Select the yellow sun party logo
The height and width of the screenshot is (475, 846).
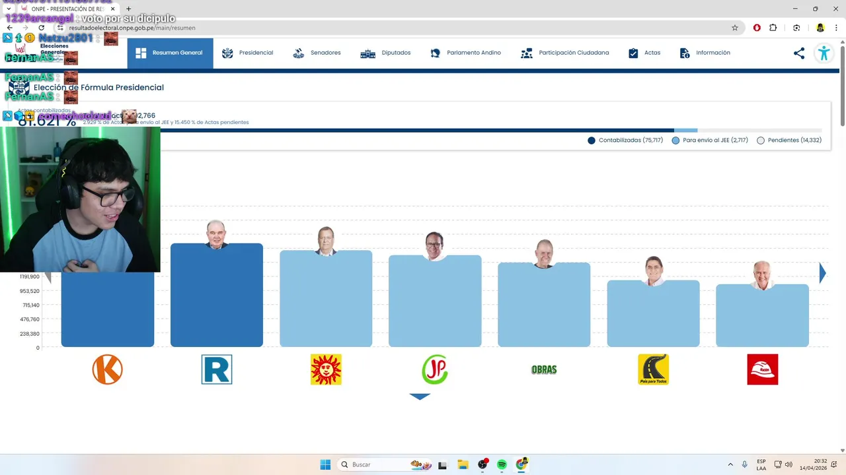pos(326,369)
